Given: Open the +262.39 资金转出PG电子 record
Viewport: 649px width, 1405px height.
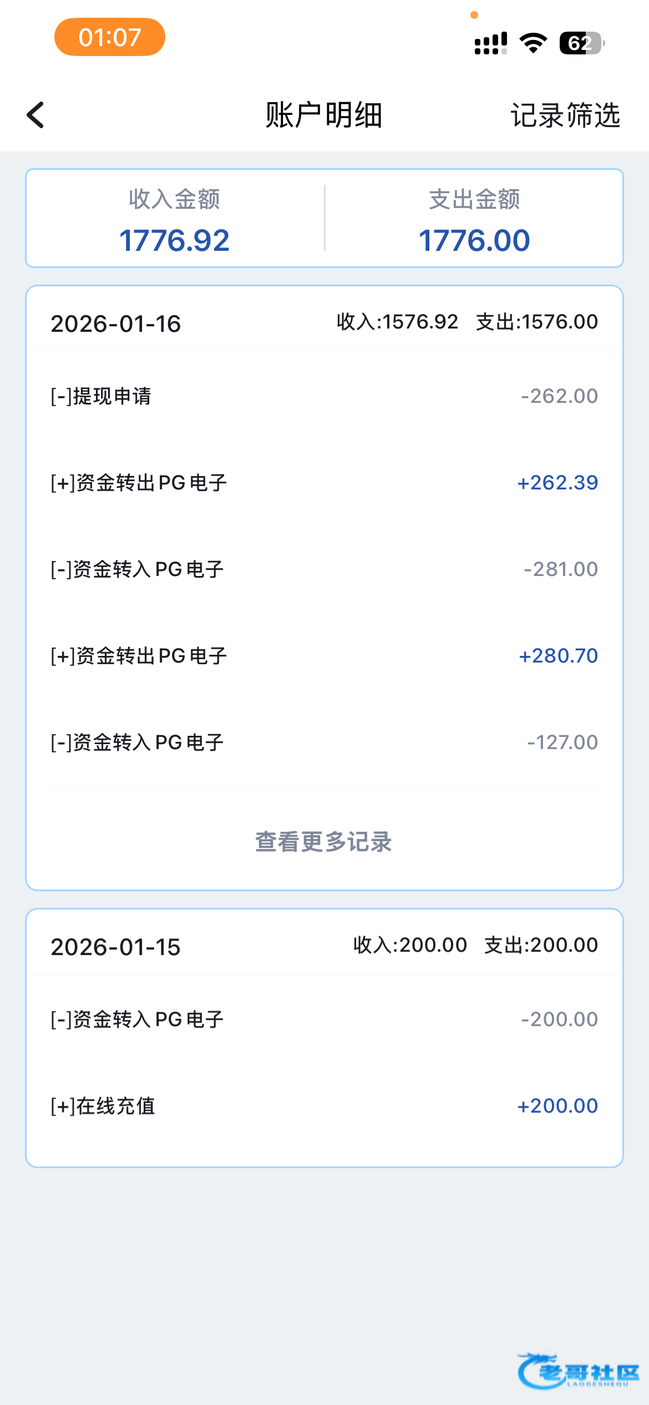Looking at the screenshot, I should pos(324,483).
